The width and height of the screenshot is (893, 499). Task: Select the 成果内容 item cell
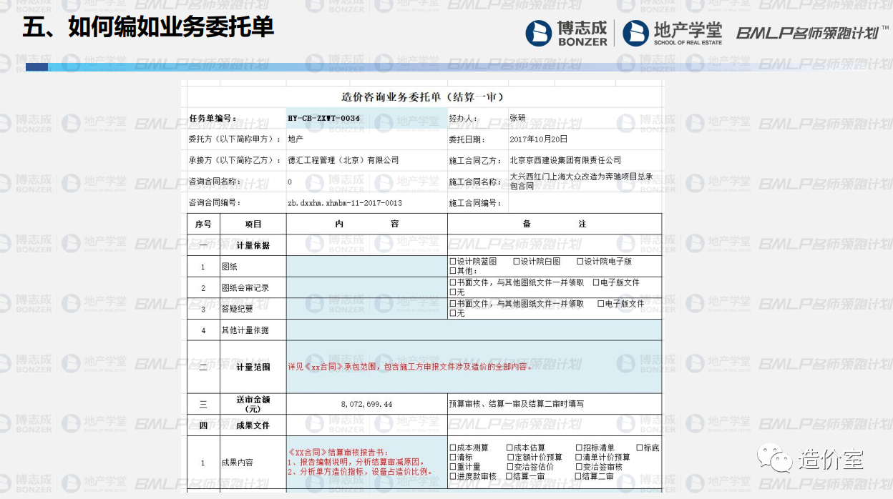[253, 463]
